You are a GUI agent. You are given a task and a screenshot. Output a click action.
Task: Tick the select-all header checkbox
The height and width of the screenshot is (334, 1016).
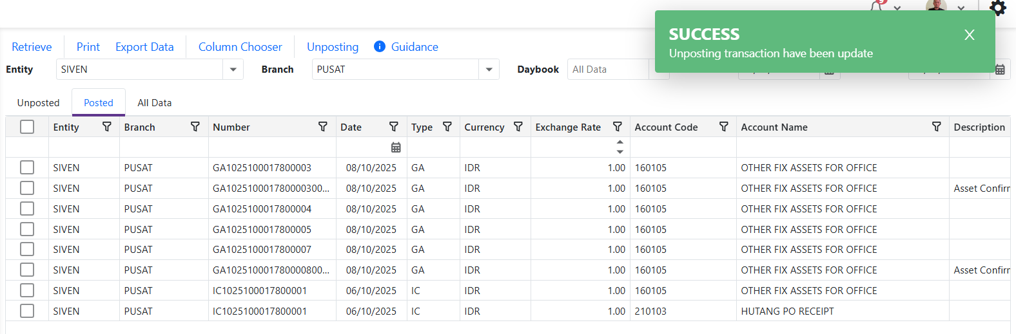coord(27,127)
